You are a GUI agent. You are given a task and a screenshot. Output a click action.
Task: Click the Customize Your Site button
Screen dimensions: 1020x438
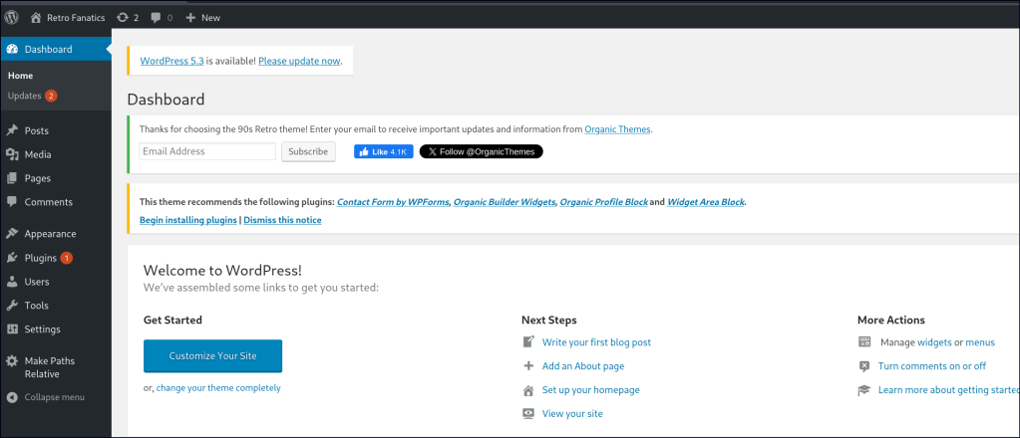[x=212, y=355]
